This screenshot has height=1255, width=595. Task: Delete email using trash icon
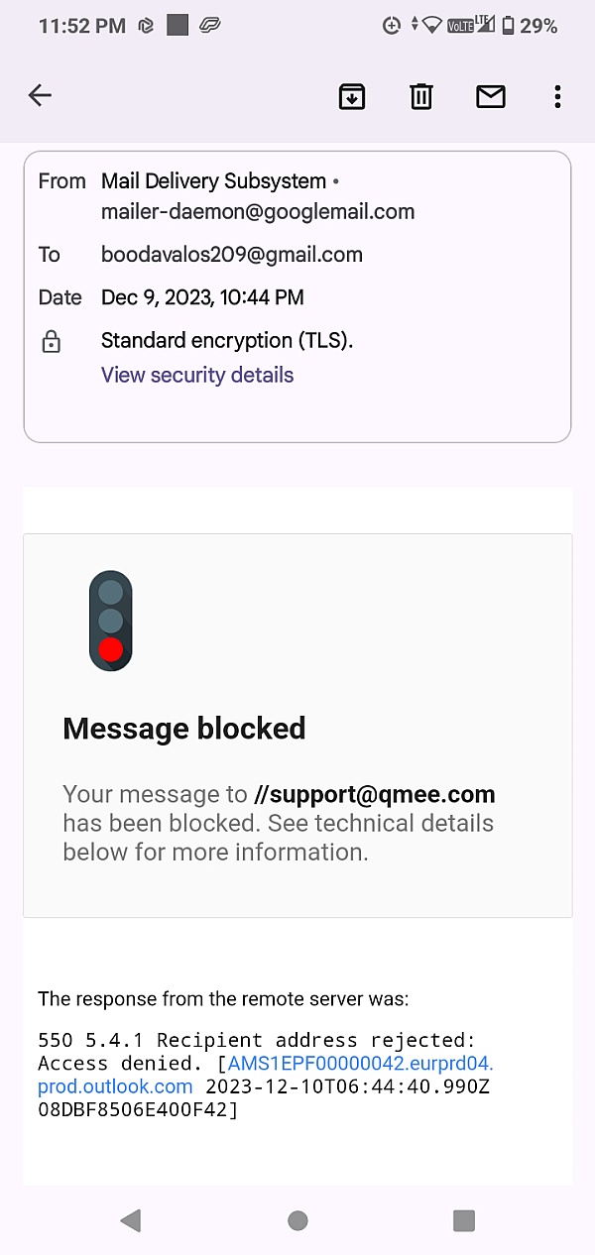coord(421,96)
